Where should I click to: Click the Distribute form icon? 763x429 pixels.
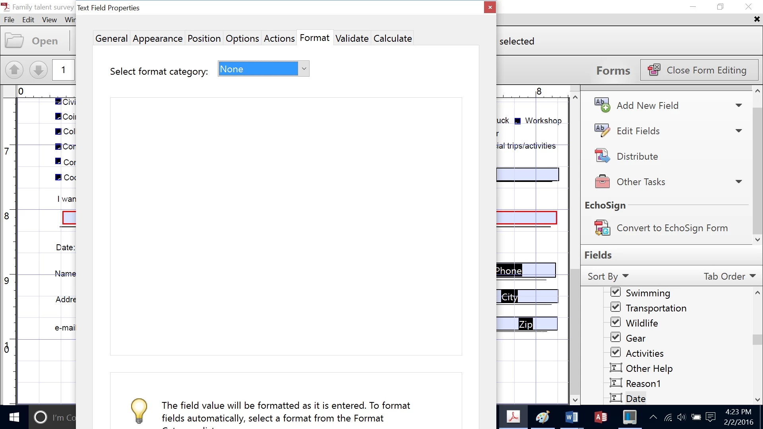[602, 156]
